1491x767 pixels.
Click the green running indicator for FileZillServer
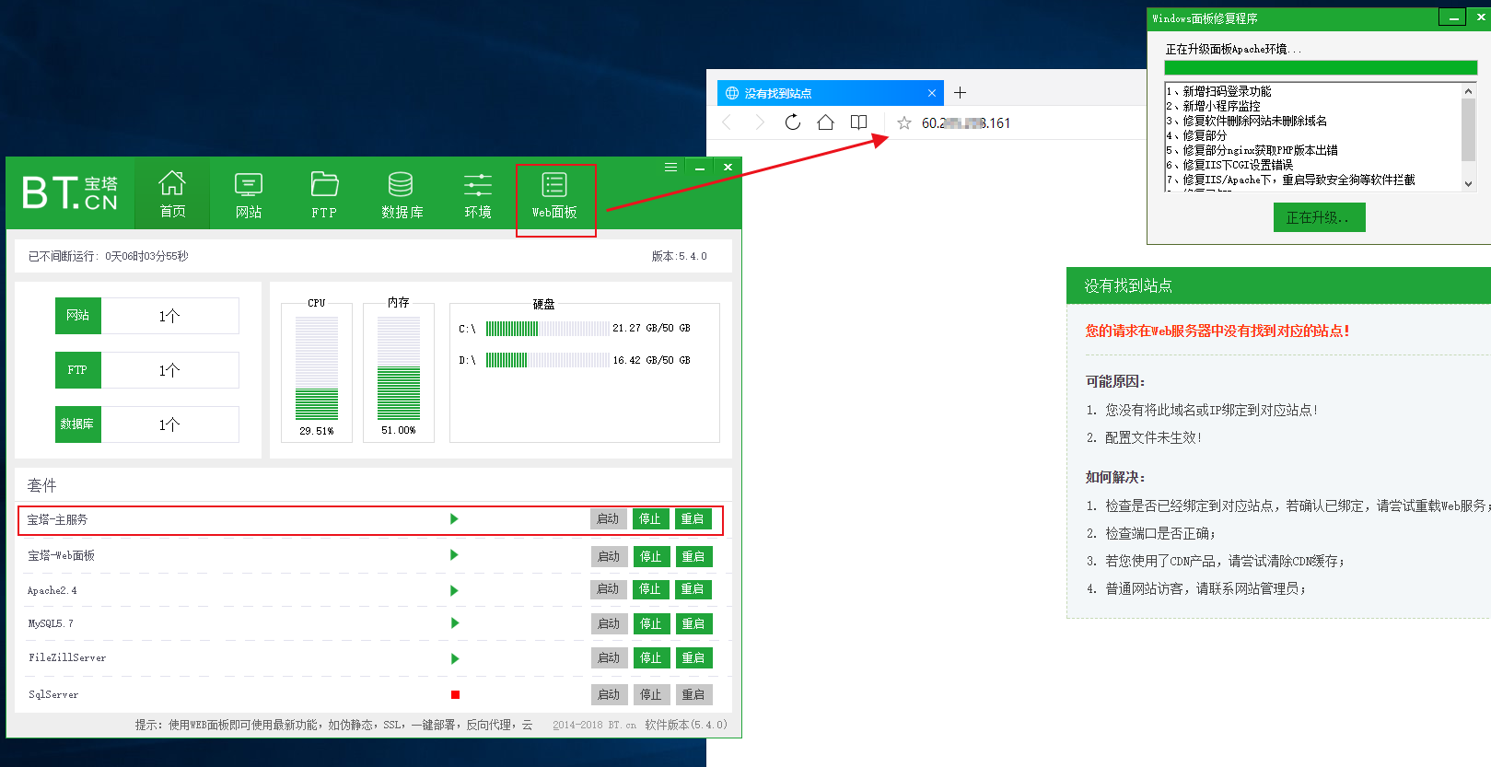click(454, 658)
